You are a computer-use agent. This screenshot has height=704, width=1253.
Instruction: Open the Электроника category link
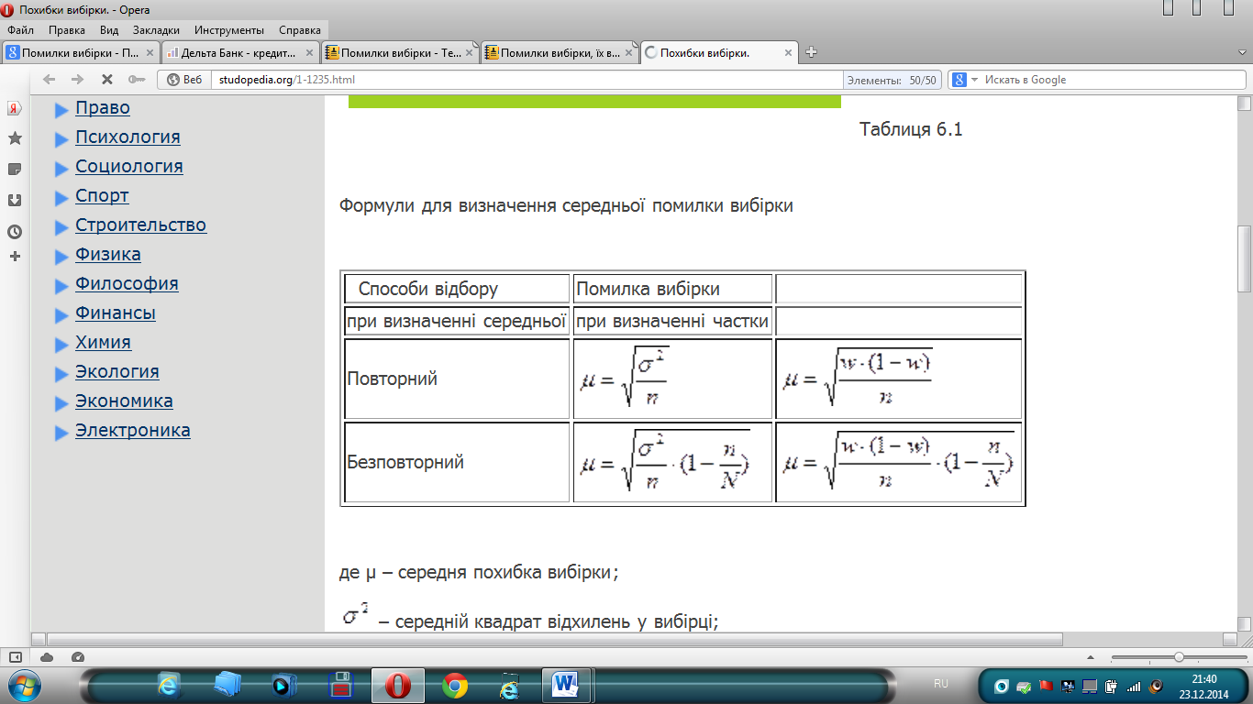pos(133,431)
